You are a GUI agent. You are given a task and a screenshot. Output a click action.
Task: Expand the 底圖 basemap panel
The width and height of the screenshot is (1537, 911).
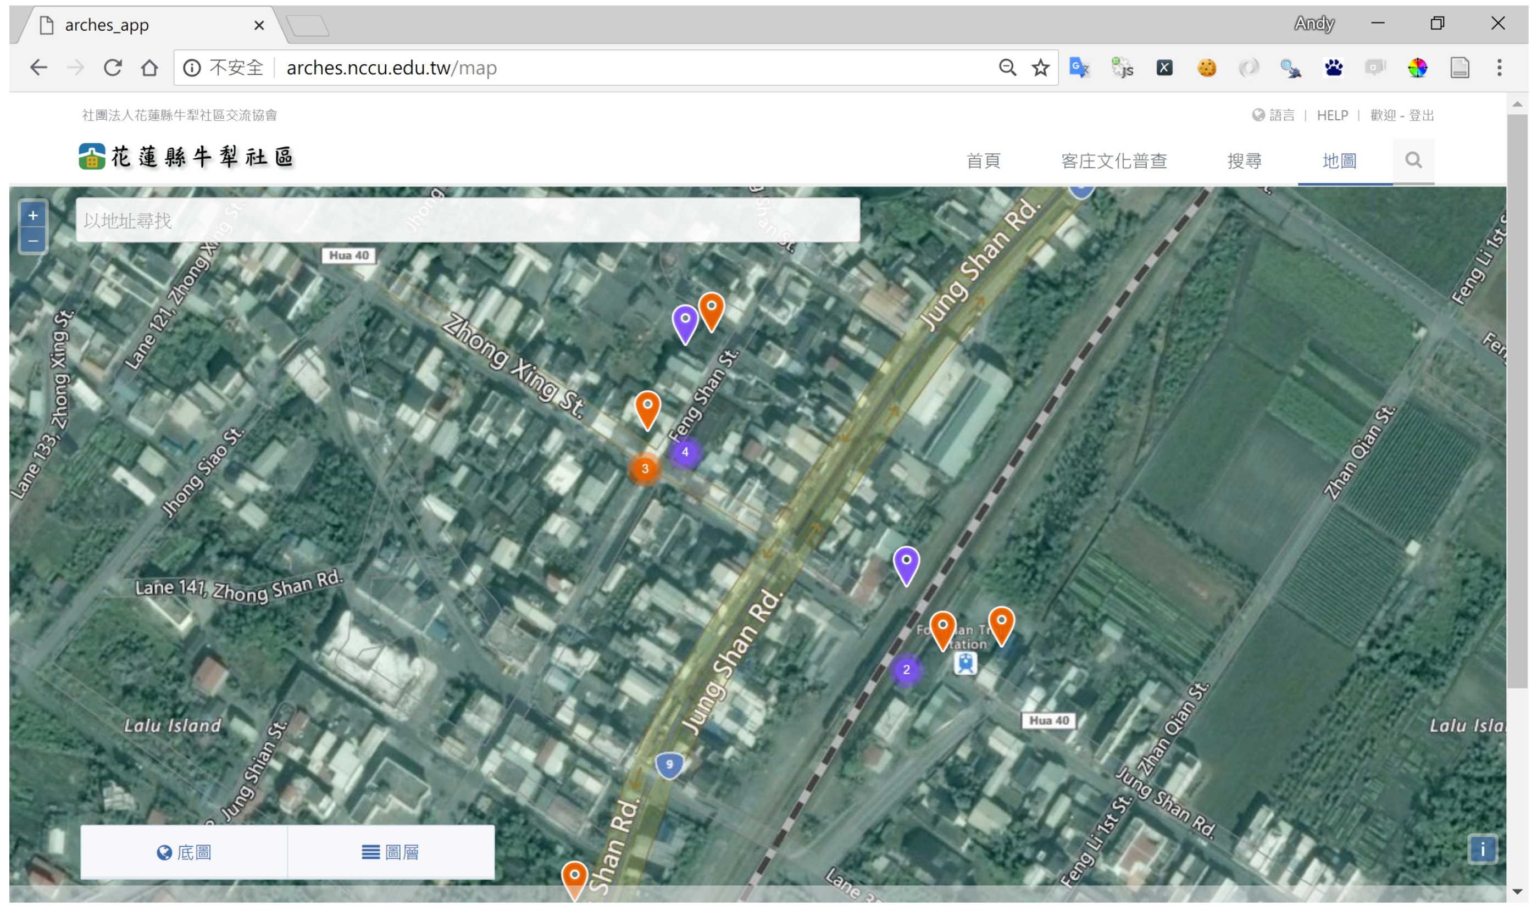(184, 852)
